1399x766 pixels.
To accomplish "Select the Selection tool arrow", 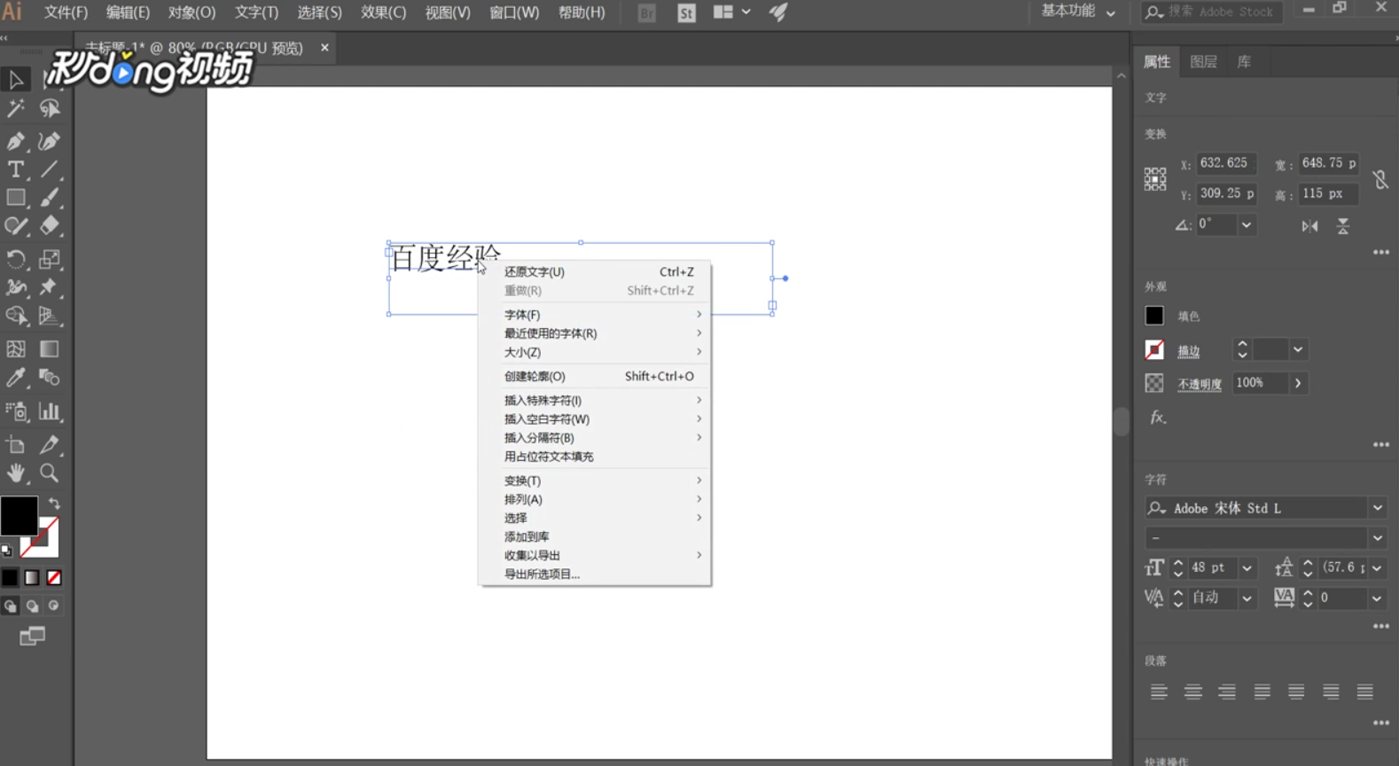I will tap(16, 80).
